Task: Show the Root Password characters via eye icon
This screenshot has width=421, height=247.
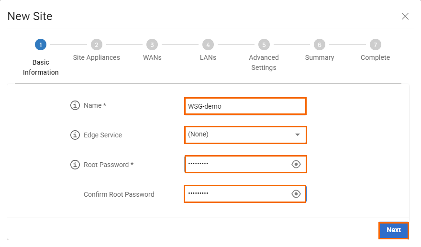Action: 296,164
